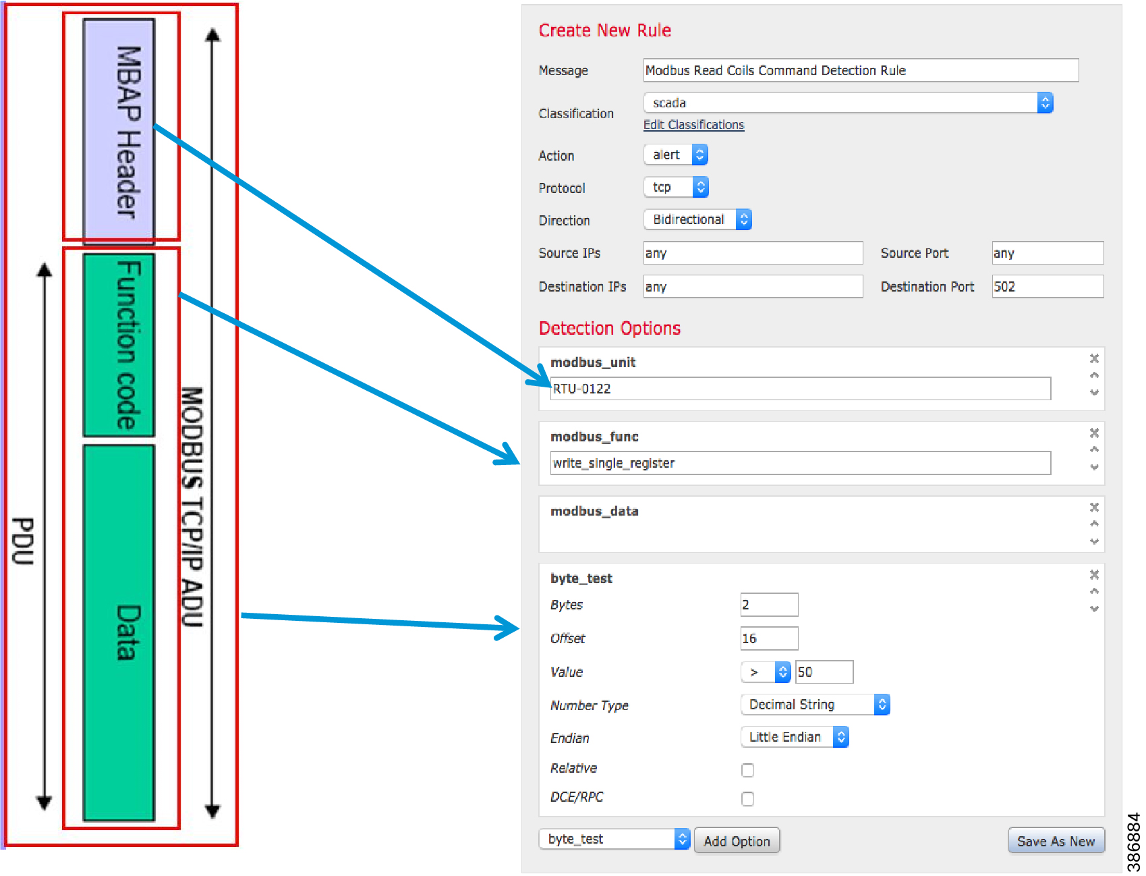Image resolution: width=1146 pixels, height=876 pixels.
Task: Click the Value 50 input field
Action: tap(824, 672)
